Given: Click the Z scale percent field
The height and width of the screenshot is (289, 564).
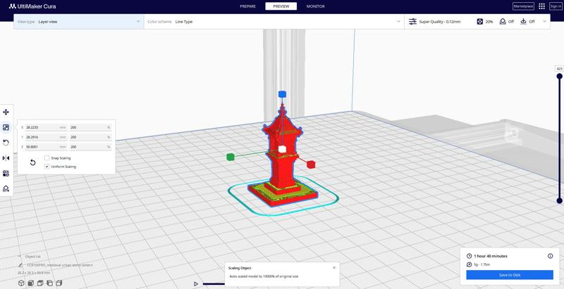Looking at the screenshot, I should tap(90, 147).
